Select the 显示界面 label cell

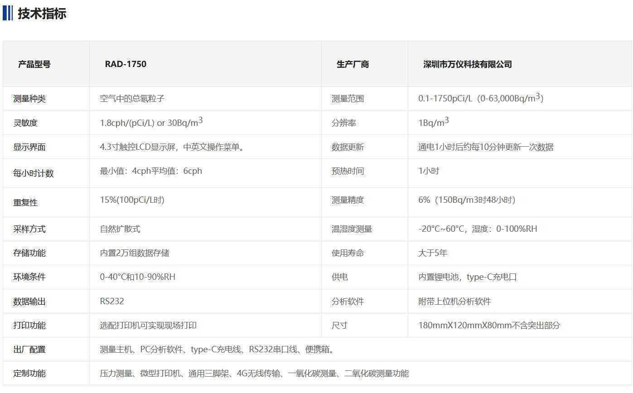coord(46,147)
